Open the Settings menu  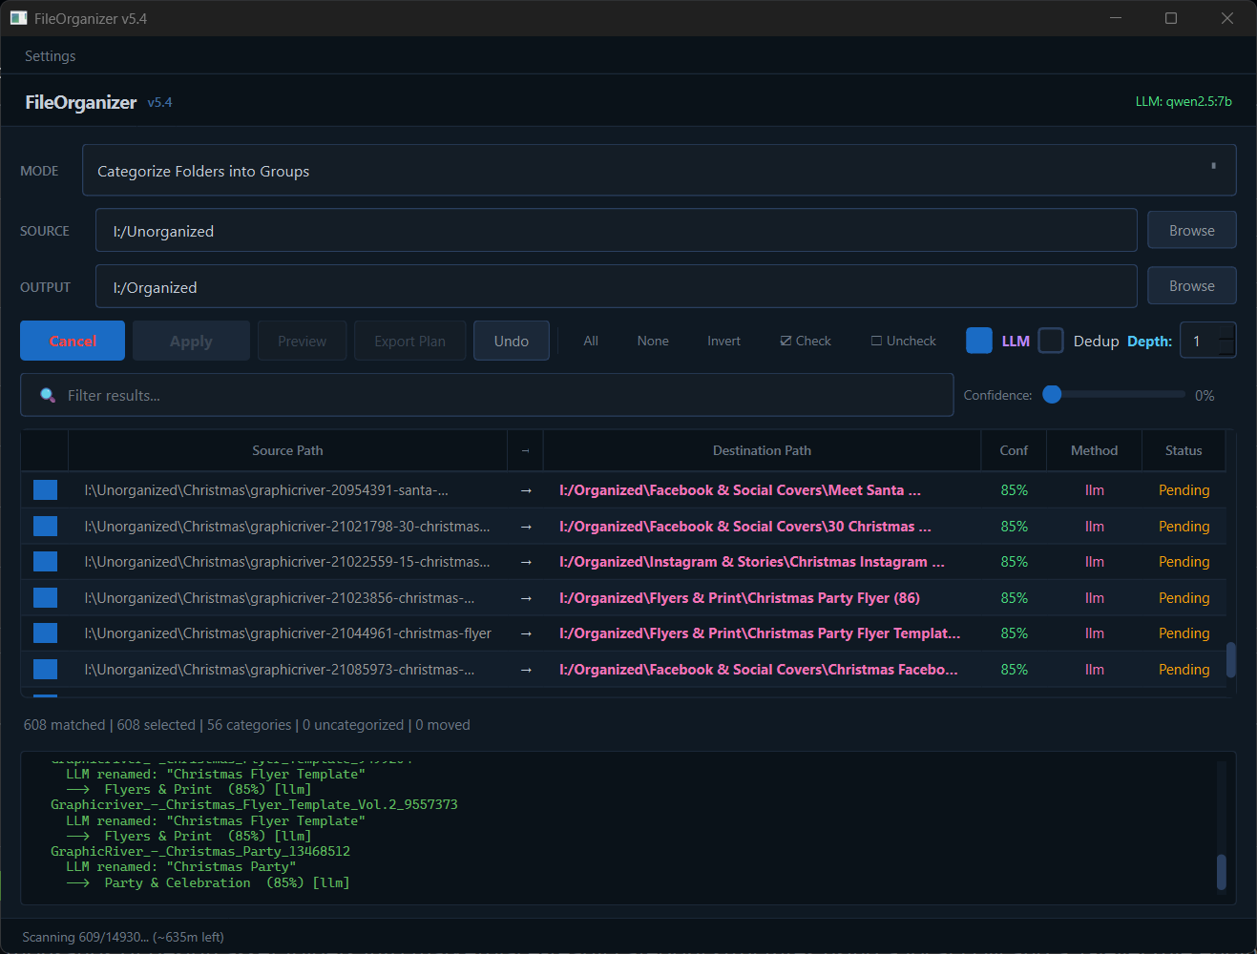point(50,55)
